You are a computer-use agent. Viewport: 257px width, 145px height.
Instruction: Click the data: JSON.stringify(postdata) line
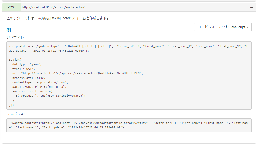tap(39, 87)
